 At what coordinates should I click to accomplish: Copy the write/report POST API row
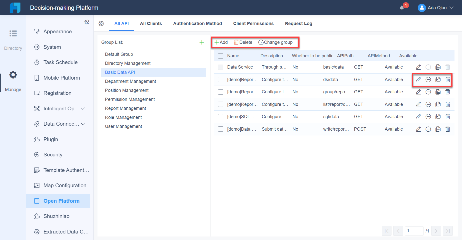438,129
